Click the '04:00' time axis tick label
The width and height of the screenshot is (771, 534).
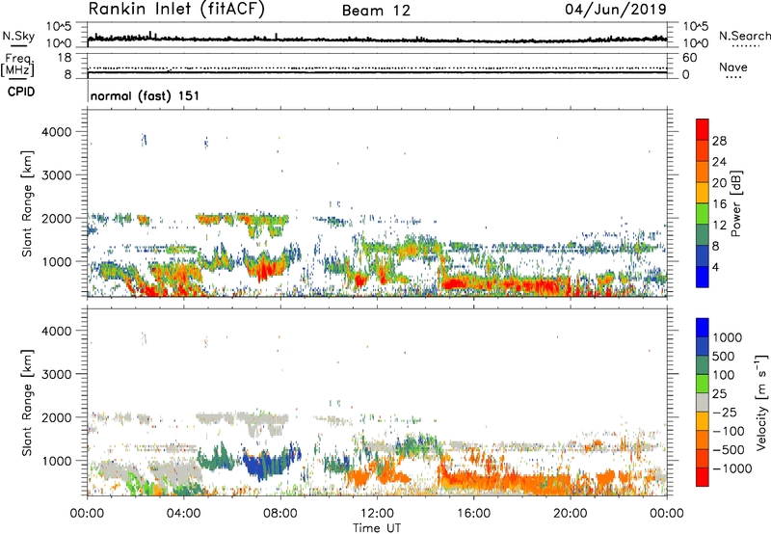pyautogui.click(x=184, y=514)
